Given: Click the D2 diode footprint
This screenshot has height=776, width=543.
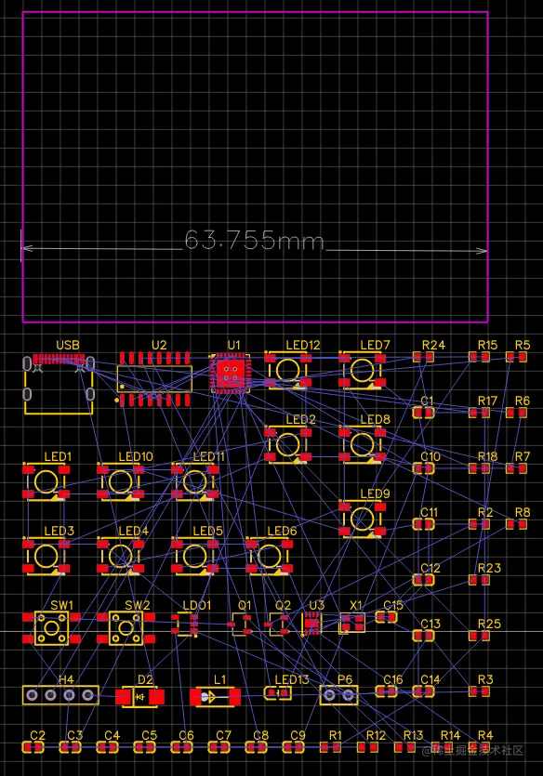Looking at the screenshot, I should point(140,697).
